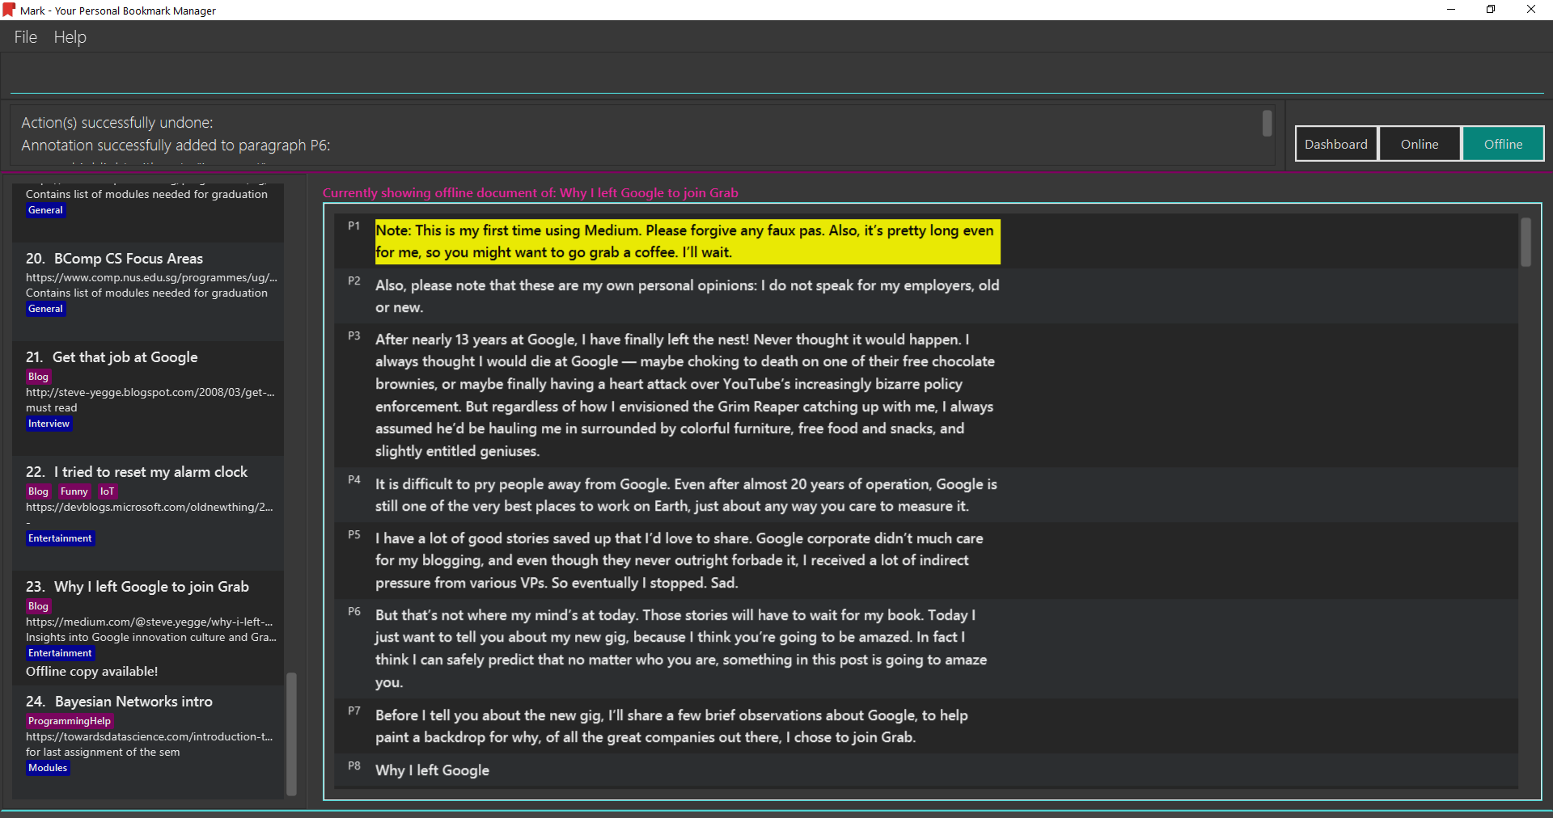This screenshot has width=1553, height=818.
Task: Click the devblogs.microsoft.com URL text
Action: (150, 508)
